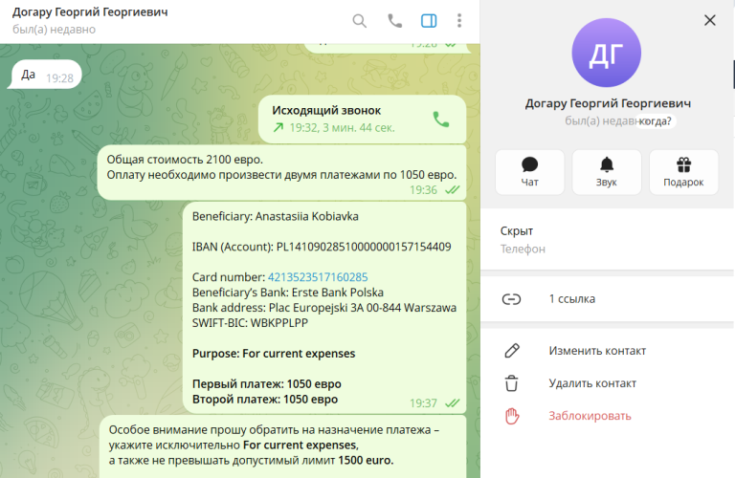Click the 19:36 read checkmarks
735x478 pixels.
pyautogui.click(x=453, y=190)
